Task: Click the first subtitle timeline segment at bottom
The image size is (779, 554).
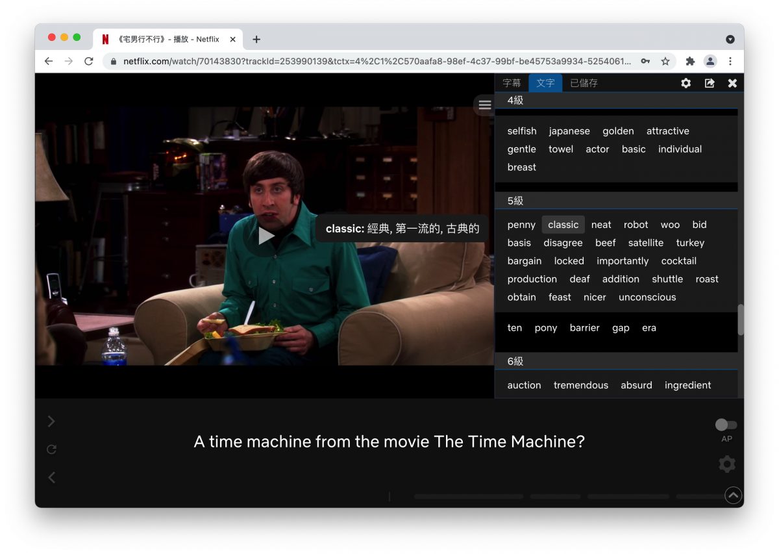Action: point(469,497)
